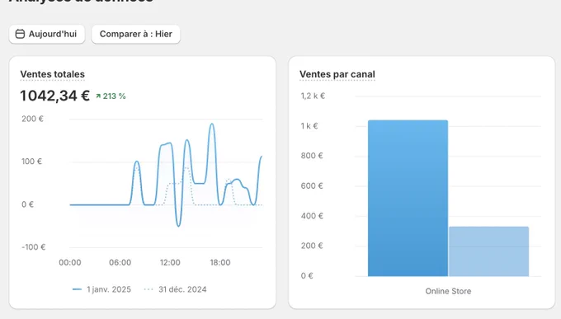Click the dark blue Online Store bar

coord(408,198)
